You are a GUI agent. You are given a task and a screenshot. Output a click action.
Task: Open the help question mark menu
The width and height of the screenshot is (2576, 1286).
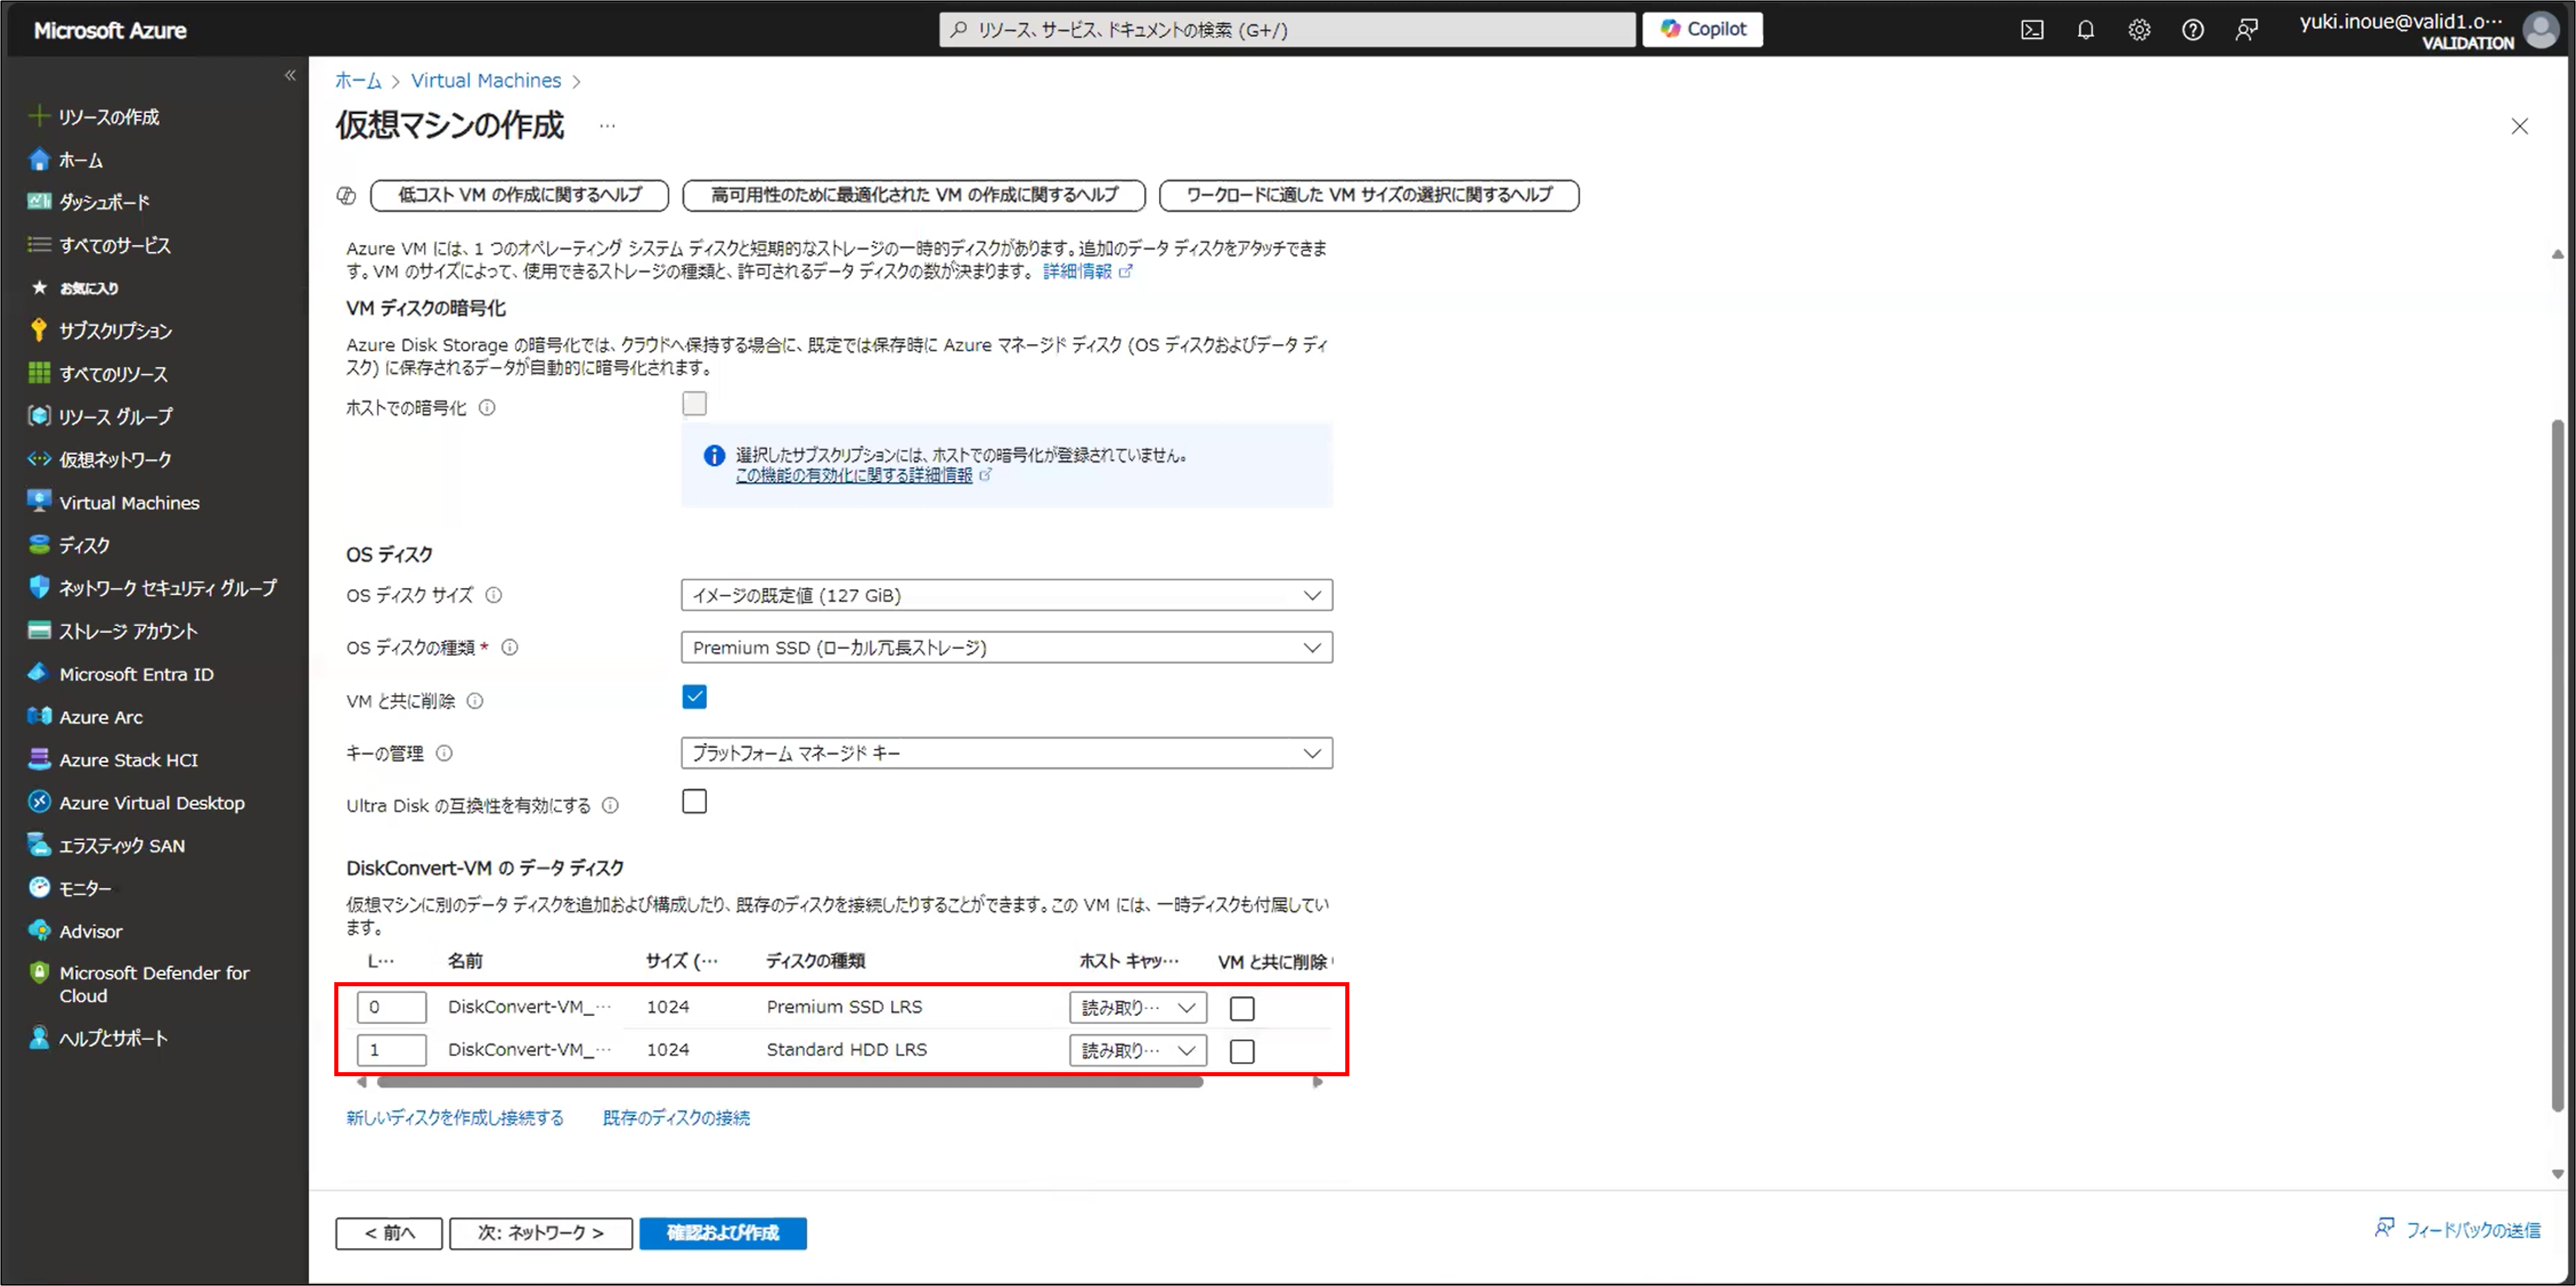[x=2192, y=30]
